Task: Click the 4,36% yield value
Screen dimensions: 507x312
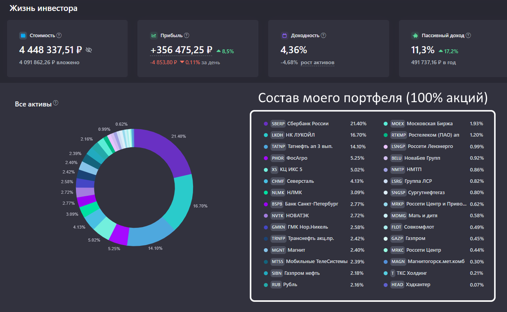Action: (x=294, y=50)
